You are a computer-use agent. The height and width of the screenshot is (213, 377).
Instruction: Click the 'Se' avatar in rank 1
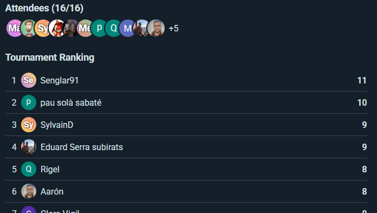[x=29, y=80]
